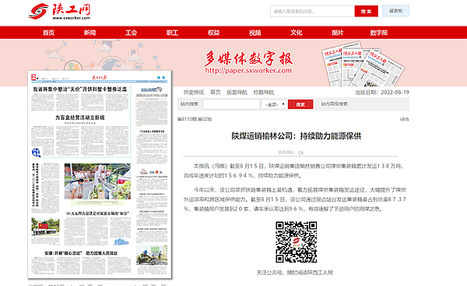The image size is (467, 286).
Task: Click the blue 时评 magnifier badge on the page
Action: 36,153
